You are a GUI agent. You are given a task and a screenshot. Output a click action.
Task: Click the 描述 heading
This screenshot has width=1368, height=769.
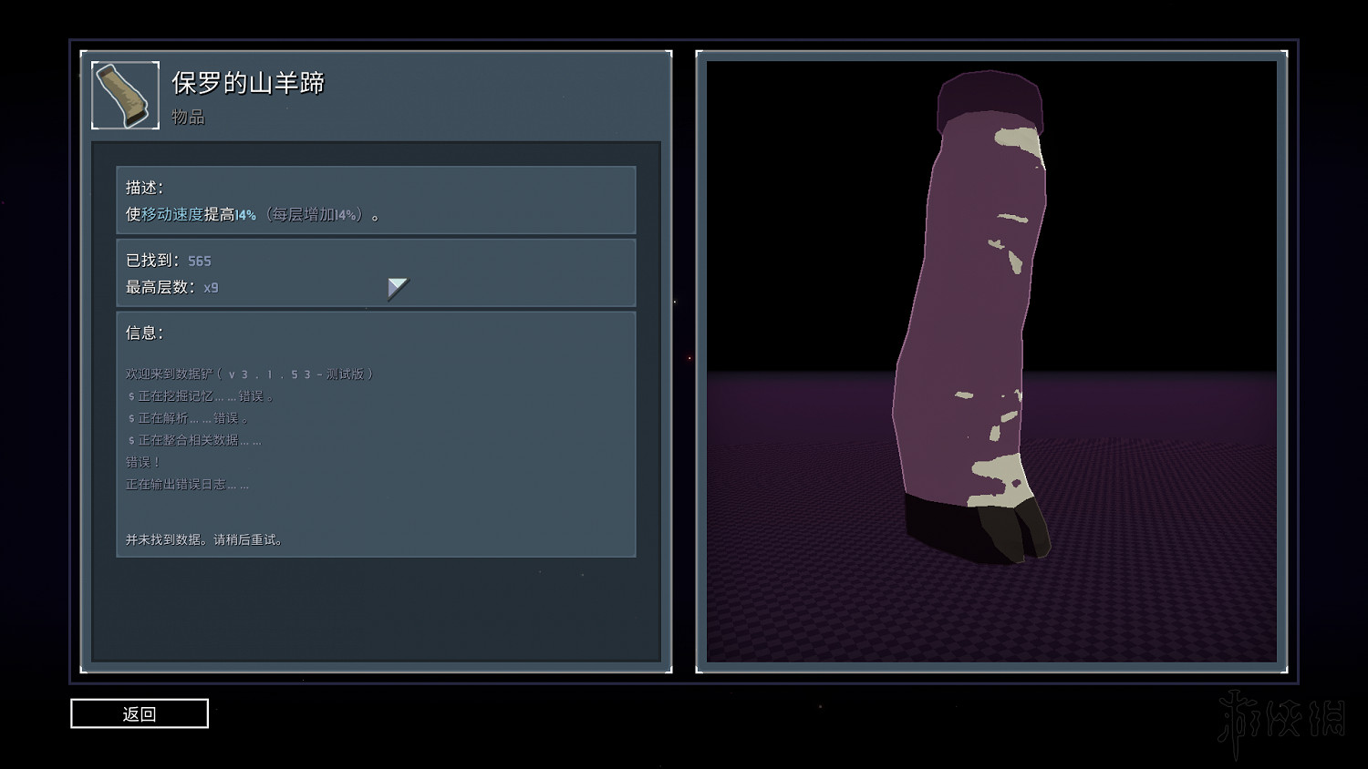144,188
